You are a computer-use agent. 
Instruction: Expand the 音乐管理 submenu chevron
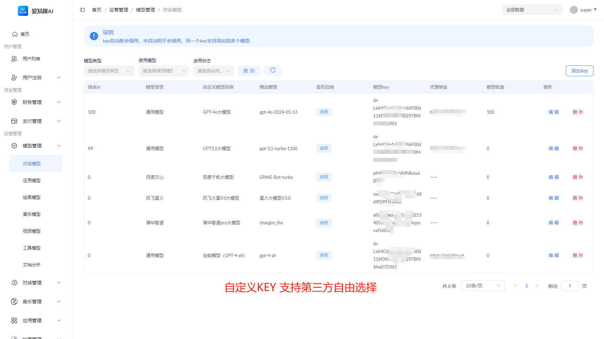[59, 302]
